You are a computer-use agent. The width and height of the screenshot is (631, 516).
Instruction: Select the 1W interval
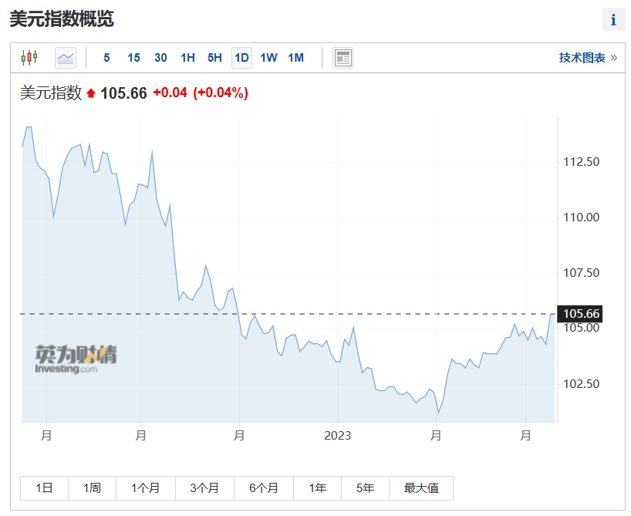tap(268, 58)
